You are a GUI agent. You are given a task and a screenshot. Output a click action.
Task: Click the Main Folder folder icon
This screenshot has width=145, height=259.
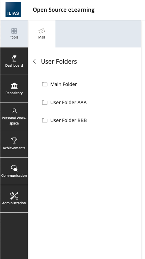tap(45, 84)
